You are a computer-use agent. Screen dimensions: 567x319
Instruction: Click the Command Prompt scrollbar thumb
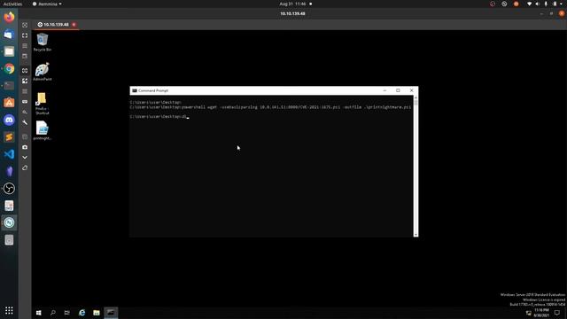pos(416,103)
